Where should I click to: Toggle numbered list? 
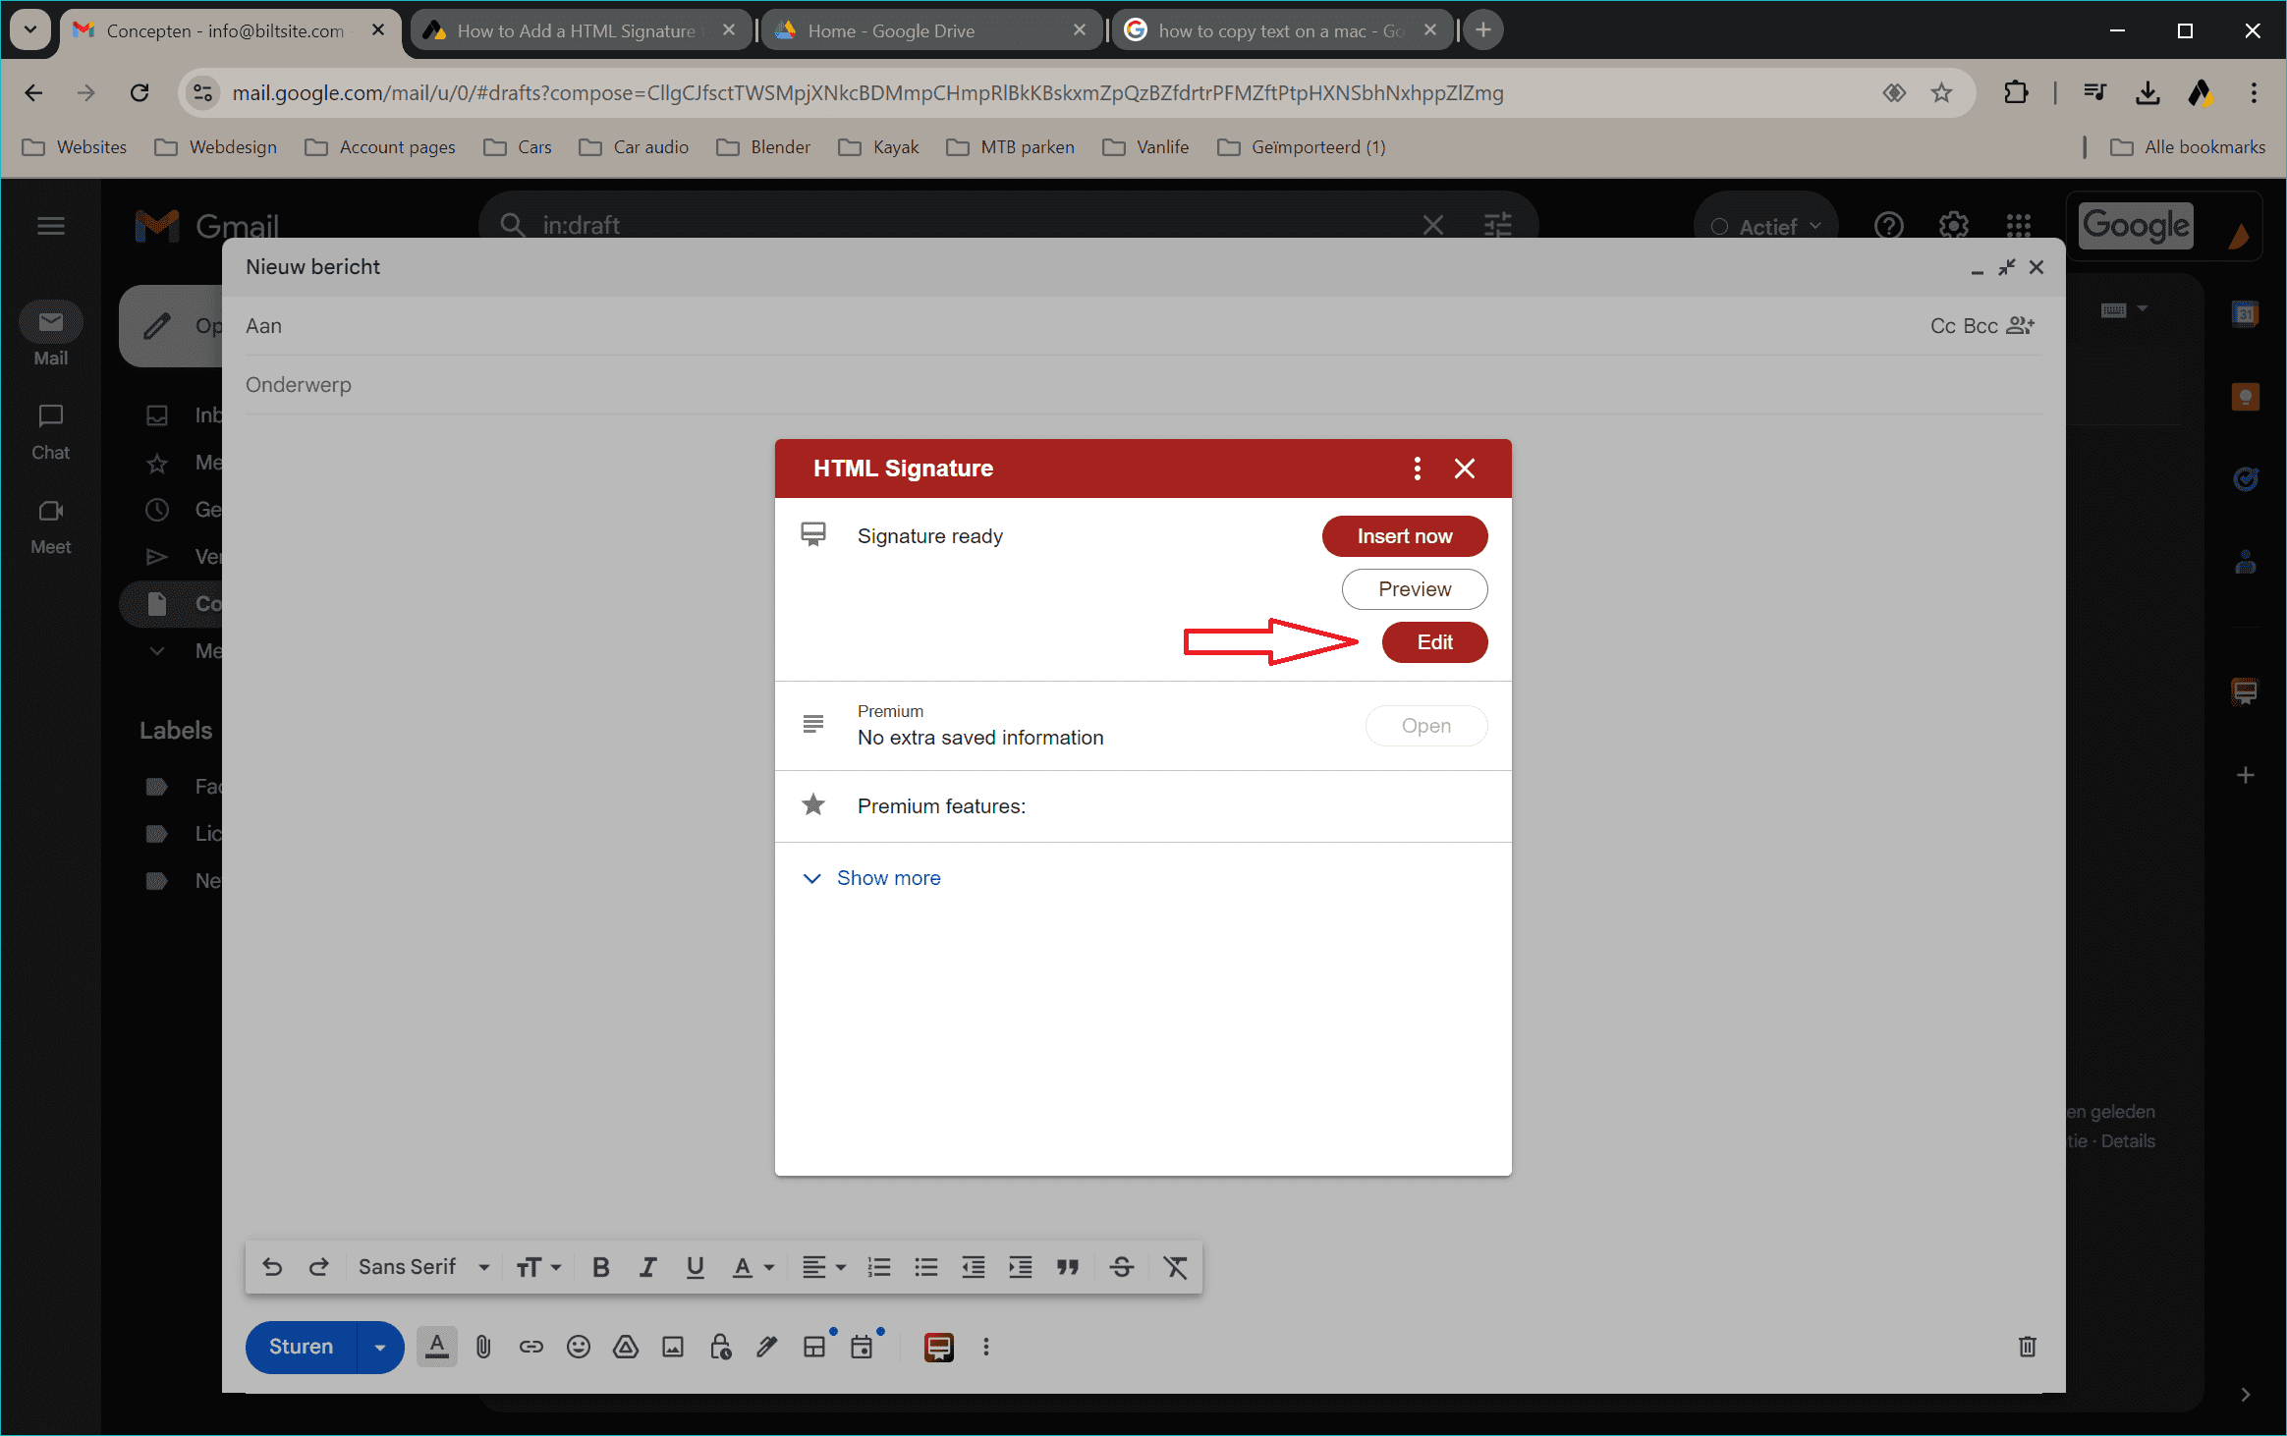(x=879, y=1267)
